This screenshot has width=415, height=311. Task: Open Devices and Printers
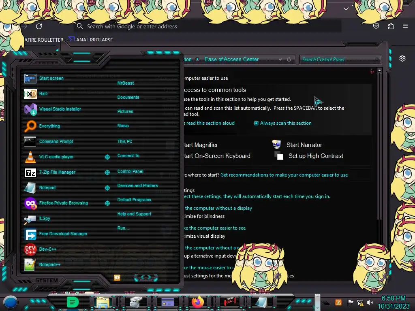click(138, 185)
